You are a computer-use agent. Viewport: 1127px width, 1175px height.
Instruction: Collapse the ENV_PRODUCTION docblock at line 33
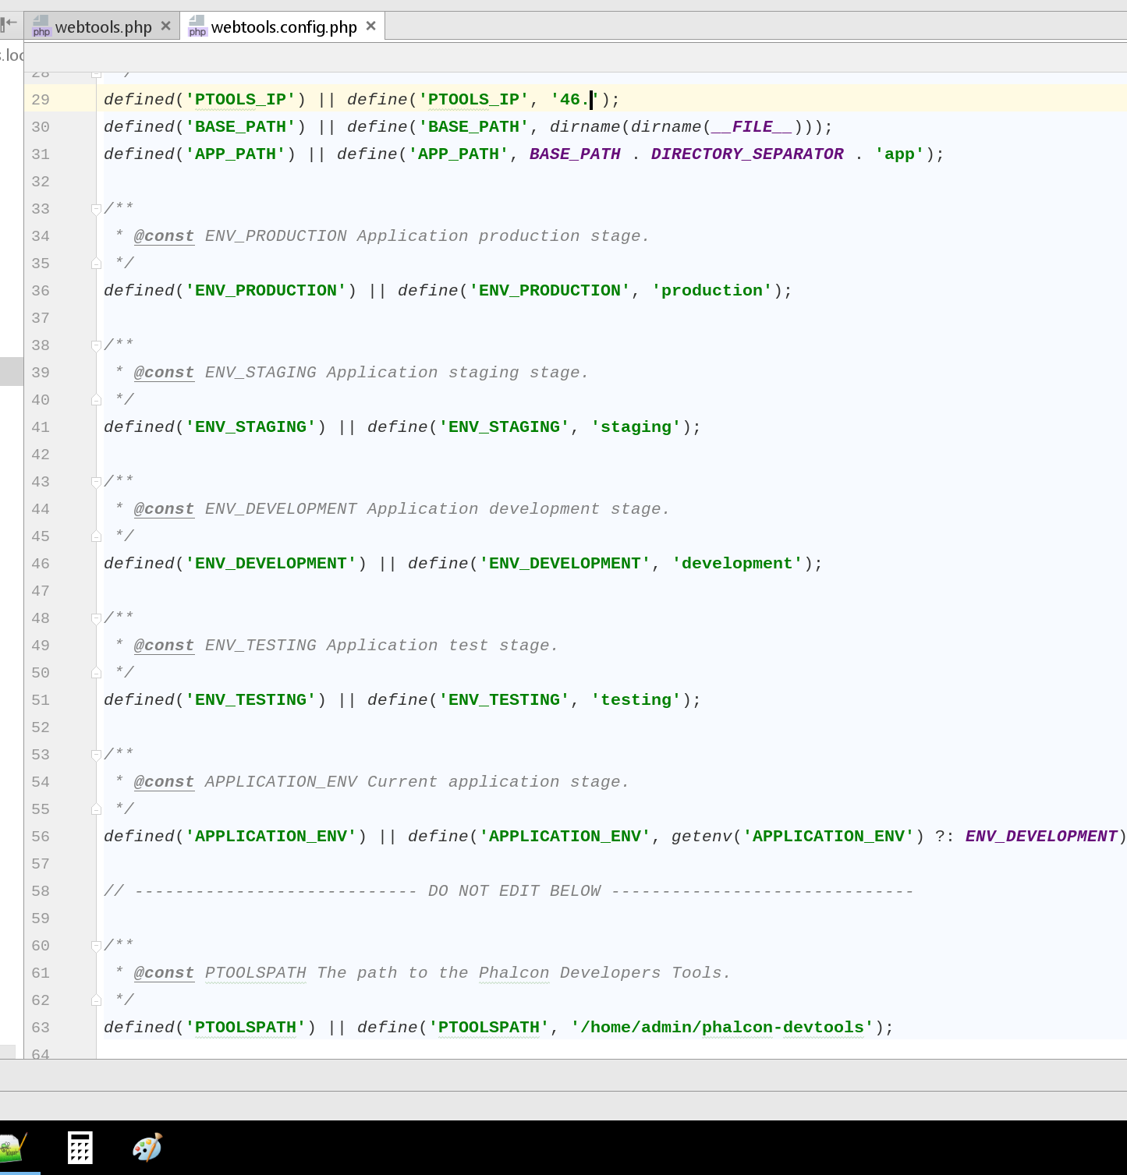[x=96, y=208]
